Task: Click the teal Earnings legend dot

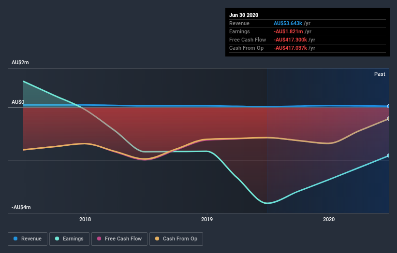Action: click(x=57, y=239)
